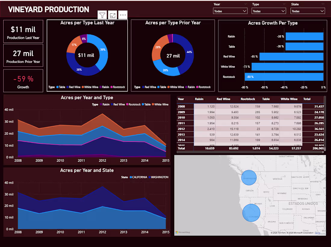Select the WASHINGTON bubble on the map

249,178
